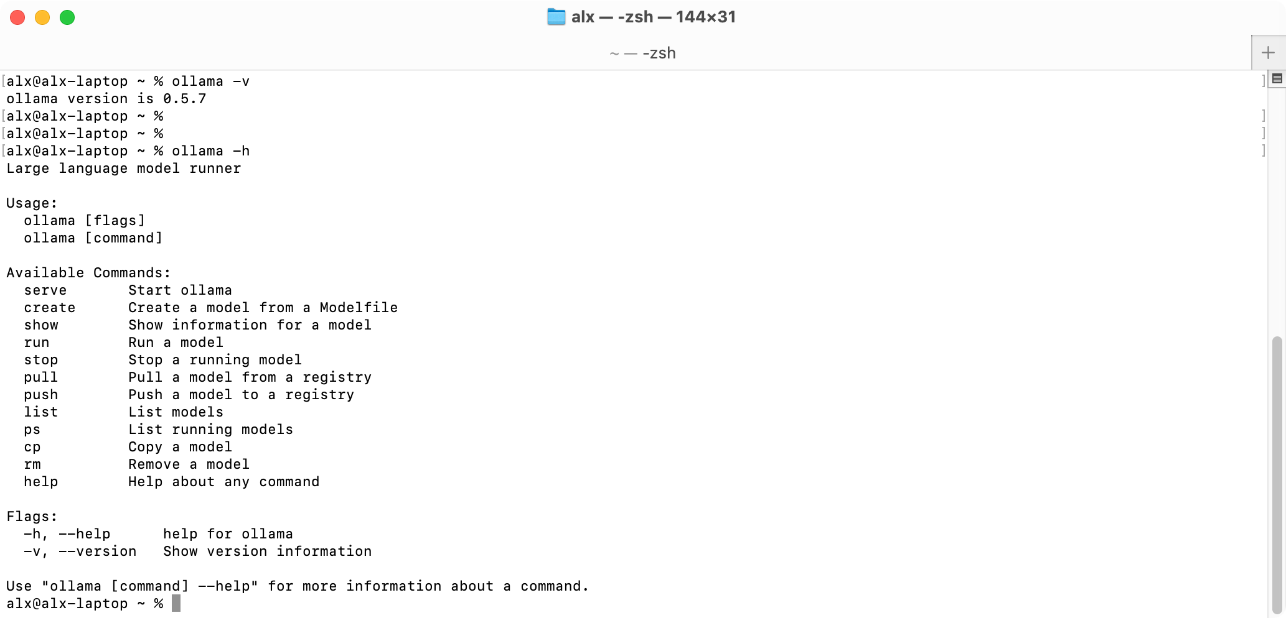
Task: Click the "create" command name
Action: (50, 308)
